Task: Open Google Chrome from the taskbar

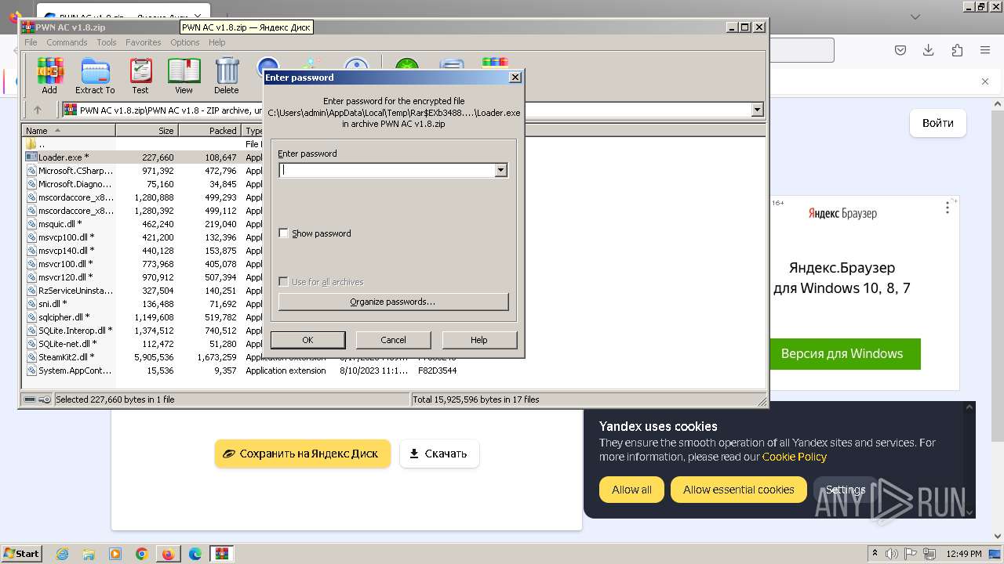Action: pos(142,554)
